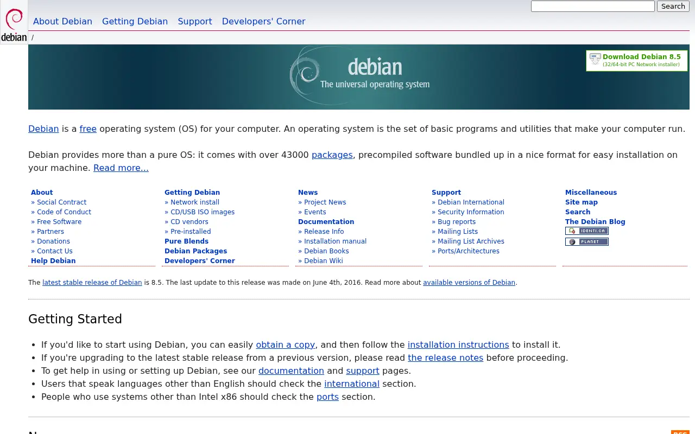Screen dimensions: 695x434
Task: Open Release Info link
Action: pos(324,232)
